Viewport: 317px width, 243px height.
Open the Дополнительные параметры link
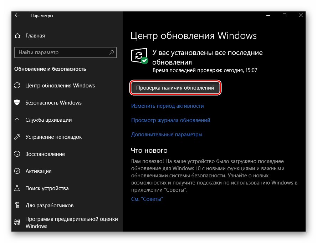pos(167,135)
